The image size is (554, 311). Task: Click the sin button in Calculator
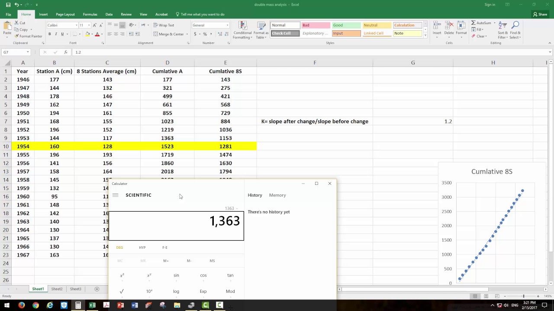point(176,275)
